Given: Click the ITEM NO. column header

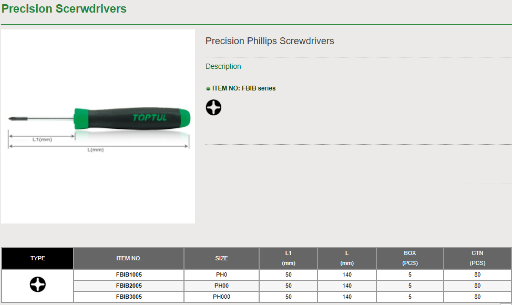Looking at the screenshot, I should point(129,258).
